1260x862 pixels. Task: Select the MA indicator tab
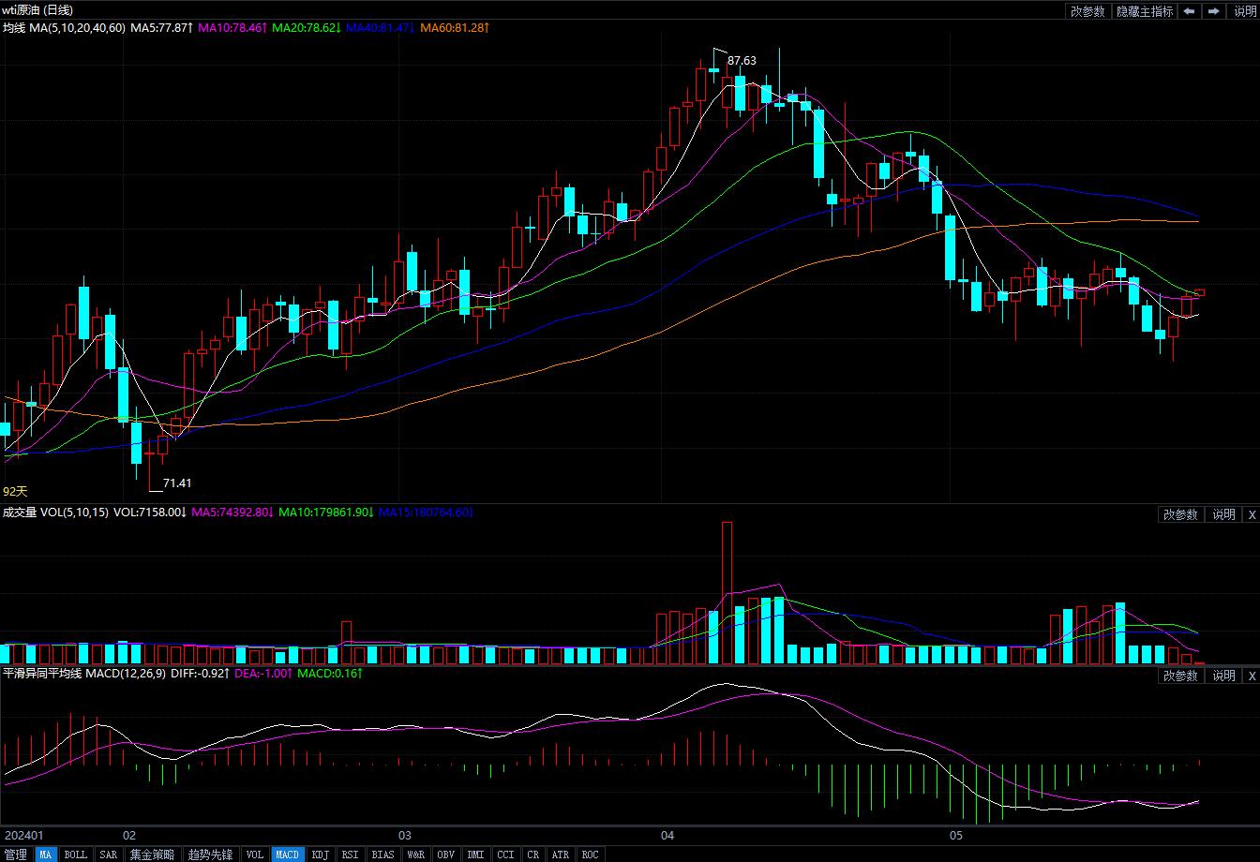click(x=46, y=855)
